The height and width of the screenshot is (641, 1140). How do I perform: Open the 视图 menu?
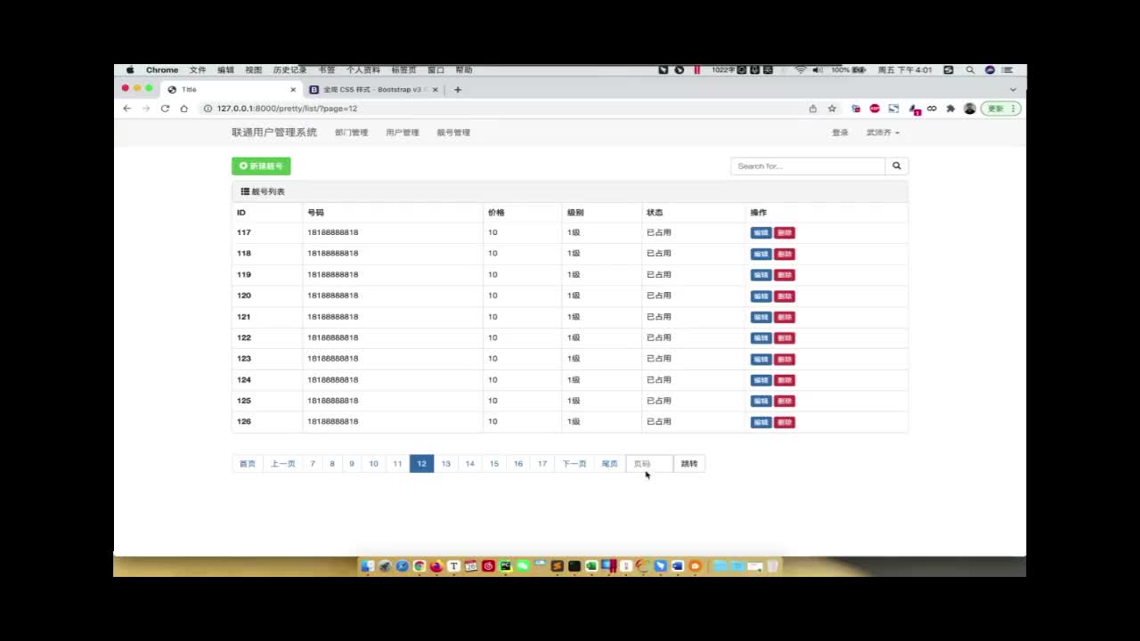click(254, 69)
